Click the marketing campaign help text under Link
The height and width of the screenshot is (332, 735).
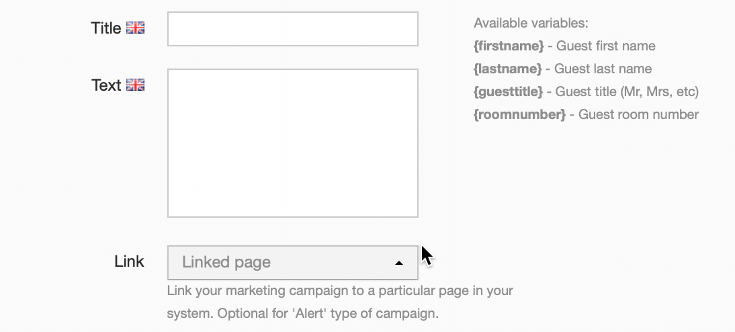coord(340,302)
